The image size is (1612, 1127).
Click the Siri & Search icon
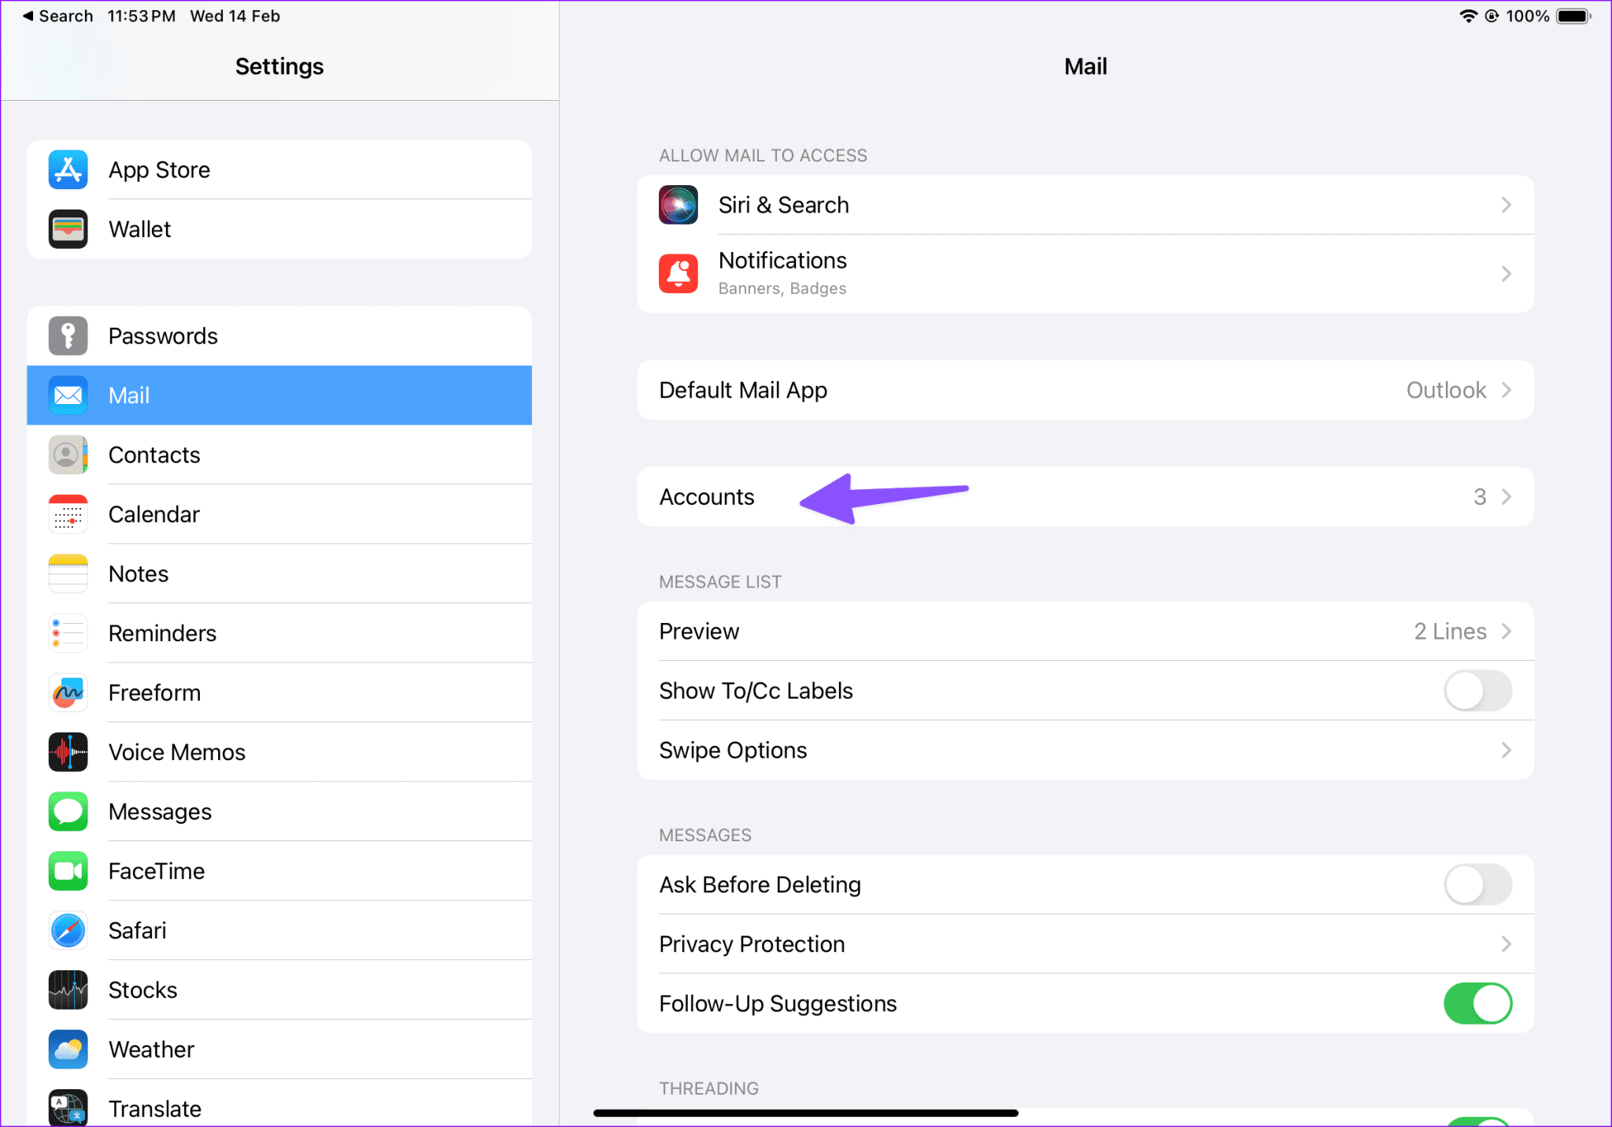click(678, 205)
